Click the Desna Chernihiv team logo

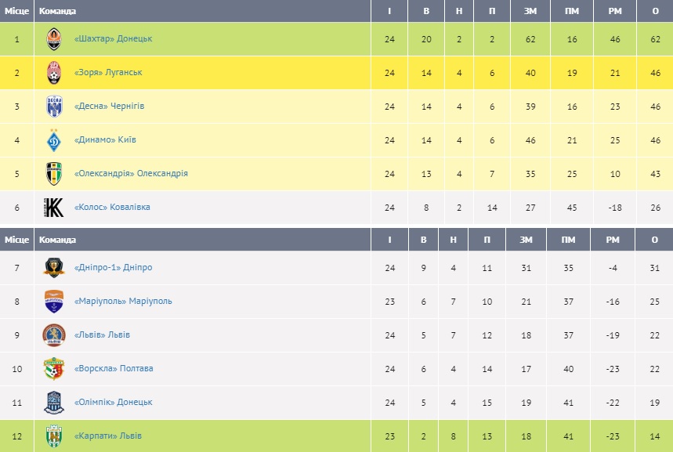click(53, 106)
